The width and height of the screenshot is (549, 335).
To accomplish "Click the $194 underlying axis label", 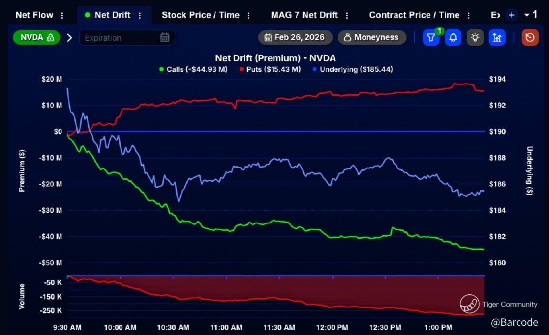I will 497,79.
